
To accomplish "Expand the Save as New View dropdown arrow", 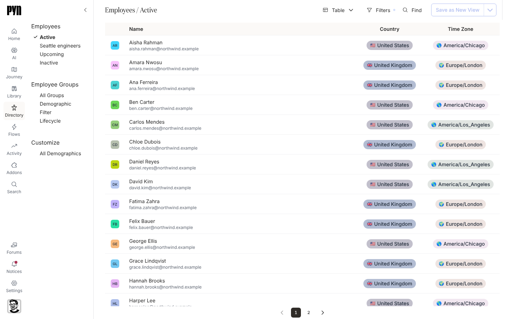I will (490, 10).
